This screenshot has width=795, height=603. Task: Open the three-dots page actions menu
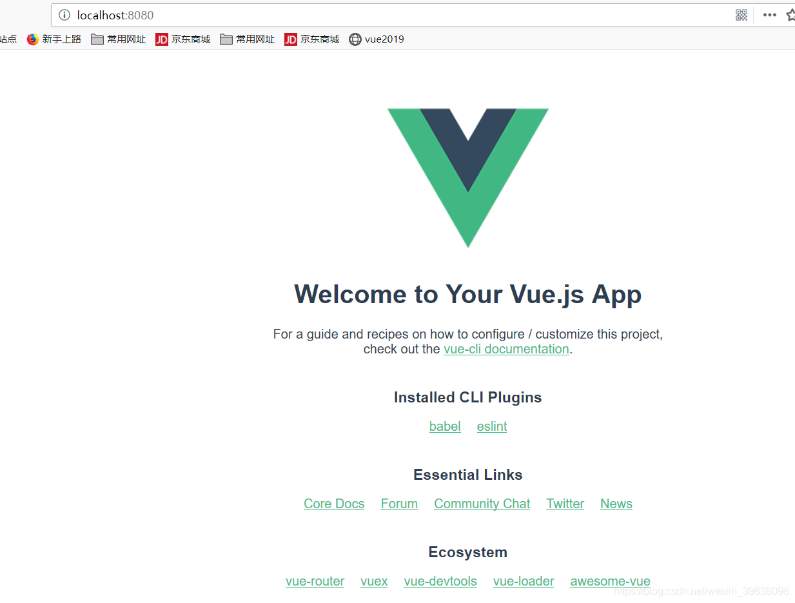click(770, 15)
